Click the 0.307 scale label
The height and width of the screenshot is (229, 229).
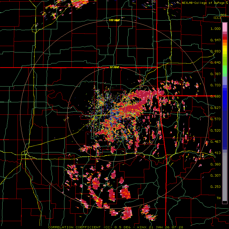coord(216,176)
